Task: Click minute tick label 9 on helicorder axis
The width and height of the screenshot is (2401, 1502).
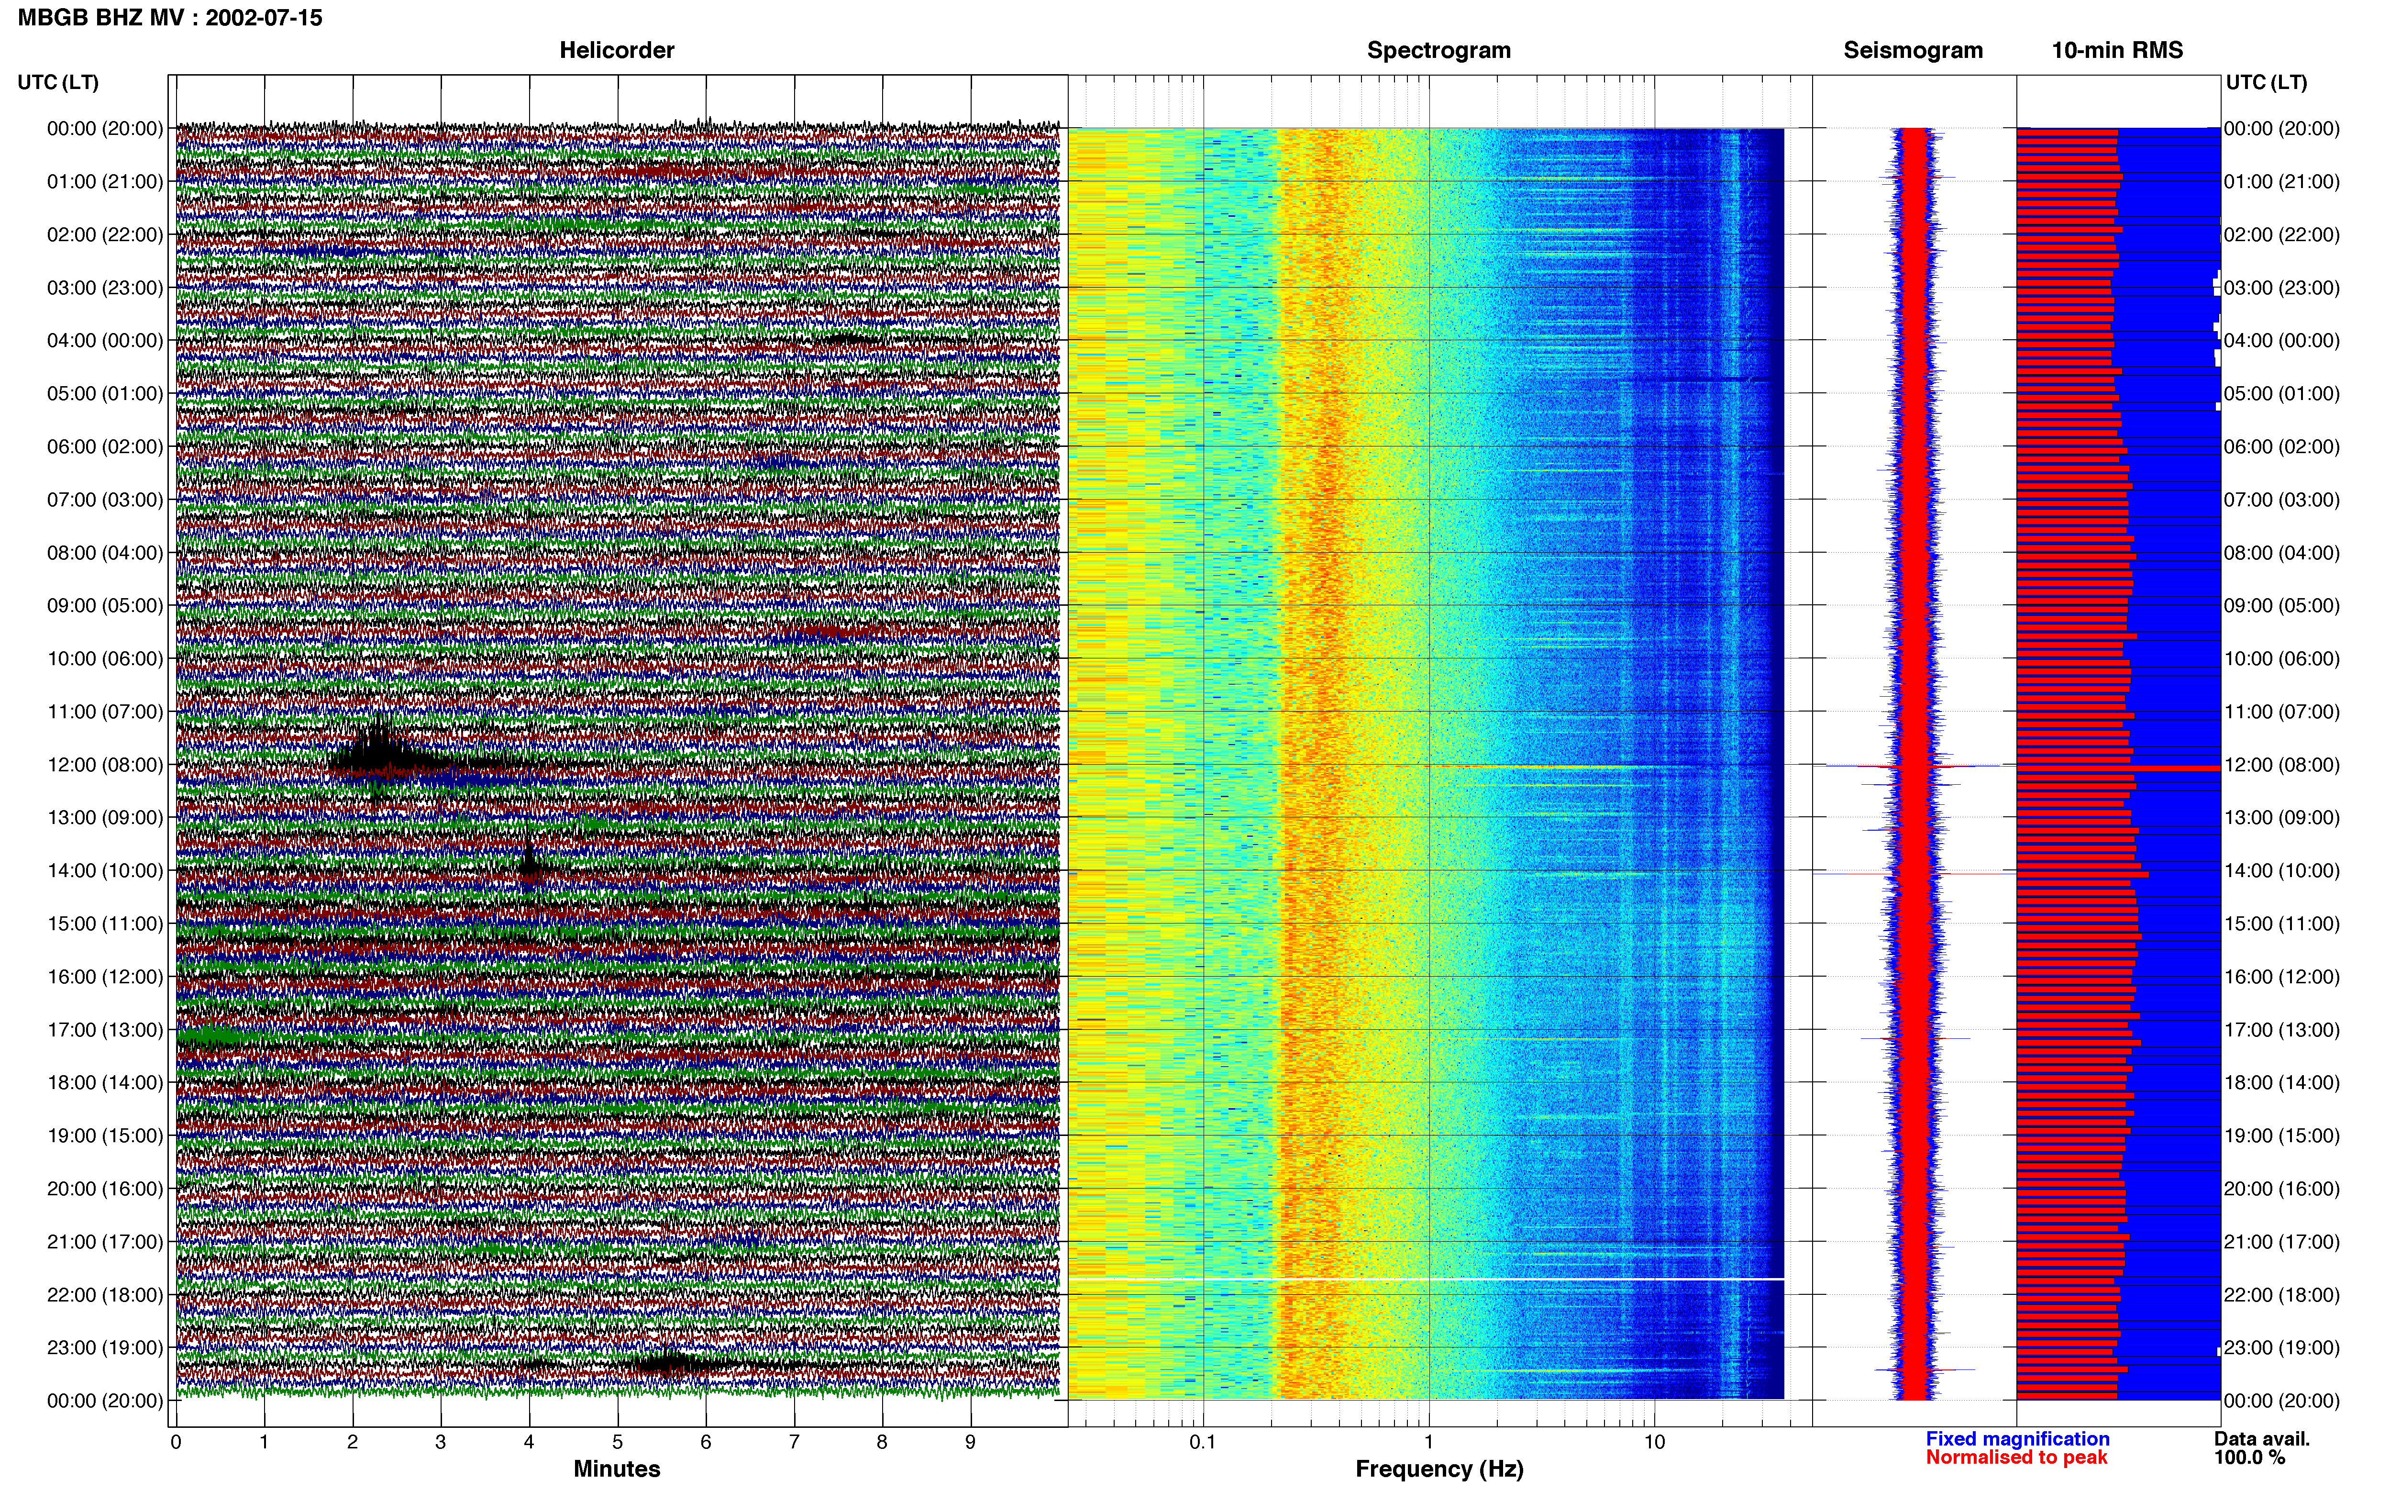Action: click(x=971, y=1442)
